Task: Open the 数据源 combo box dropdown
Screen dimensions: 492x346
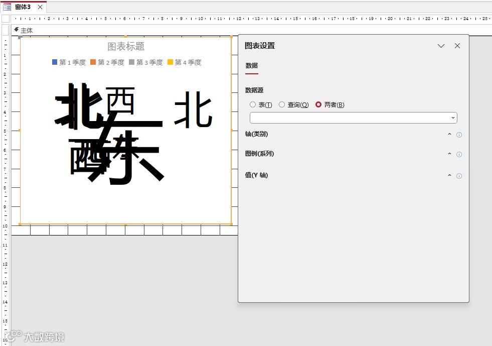Action: pyautogui.click(x=453, y=118)
